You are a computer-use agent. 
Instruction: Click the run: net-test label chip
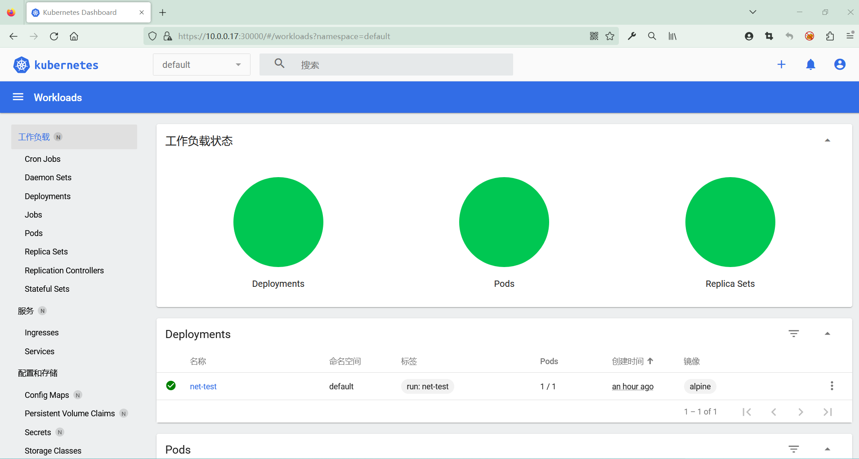click(x=428, y=386)
